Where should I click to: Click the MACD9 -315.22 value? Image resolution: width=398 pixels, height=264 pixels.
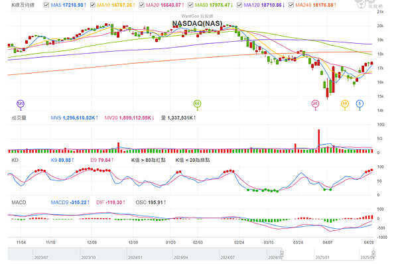tap(70, 202)
